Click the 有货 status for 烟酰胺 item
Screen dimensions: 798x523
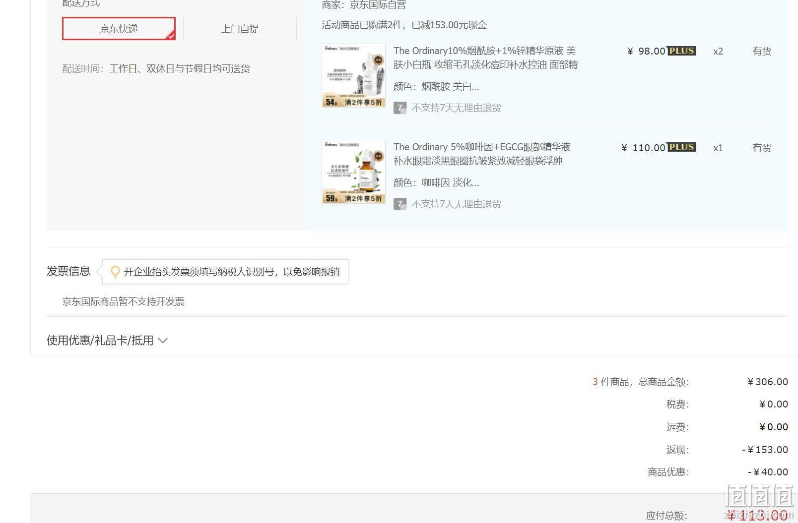[762, 51]
